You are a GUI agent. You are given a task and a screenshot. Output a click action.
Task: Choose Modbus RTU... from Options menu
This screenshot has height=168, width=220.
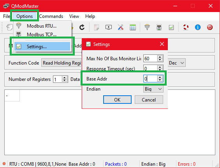pyautogui.click(x=43, y=26)
